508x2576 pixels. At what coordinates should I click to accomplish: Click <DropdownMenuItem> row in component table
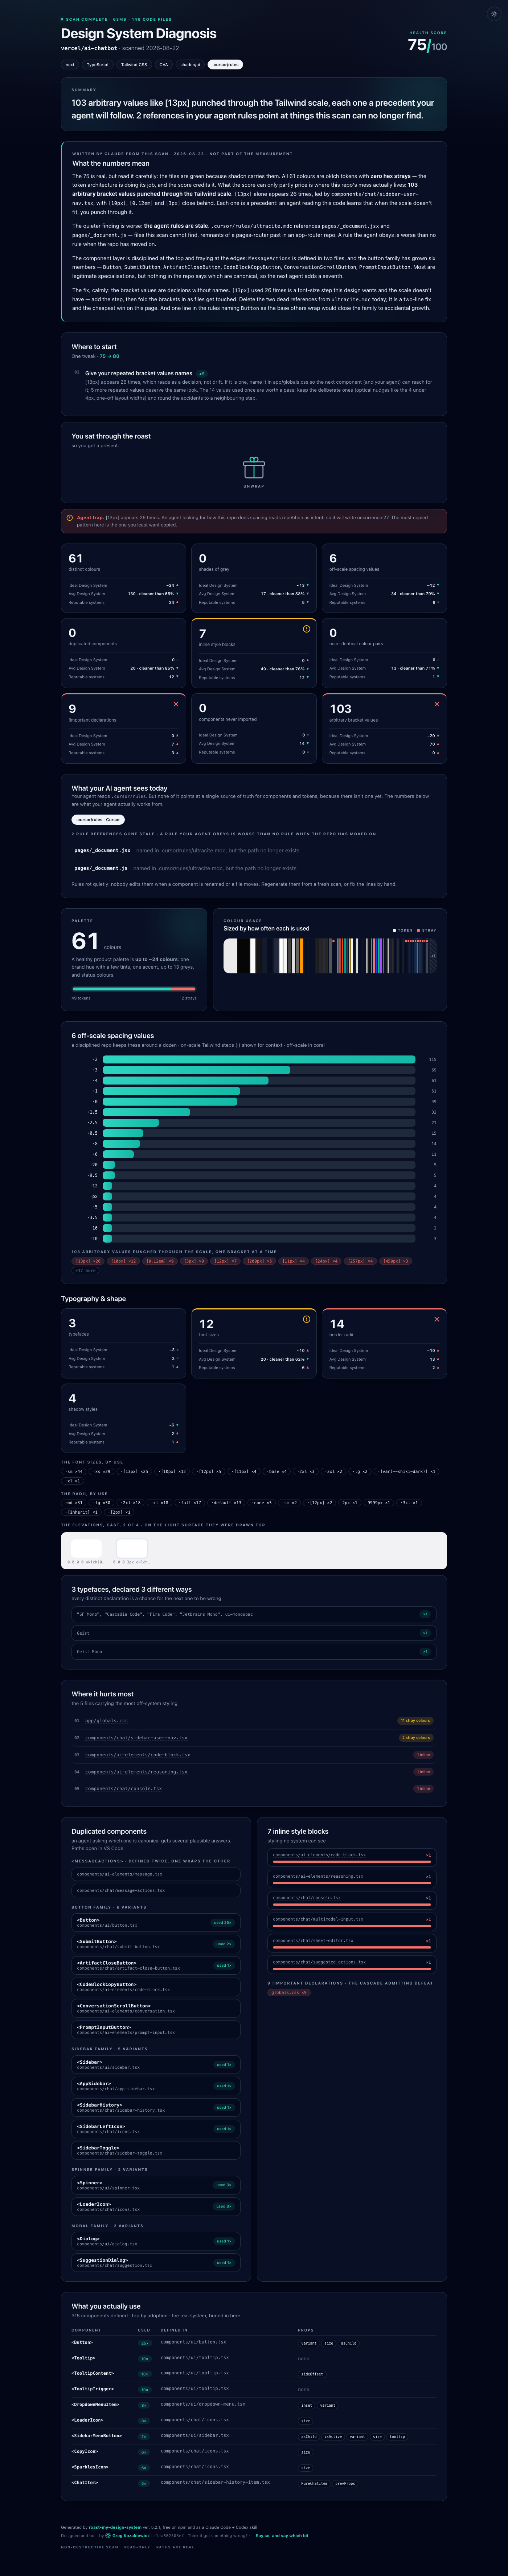click(x=254, y=2404)
